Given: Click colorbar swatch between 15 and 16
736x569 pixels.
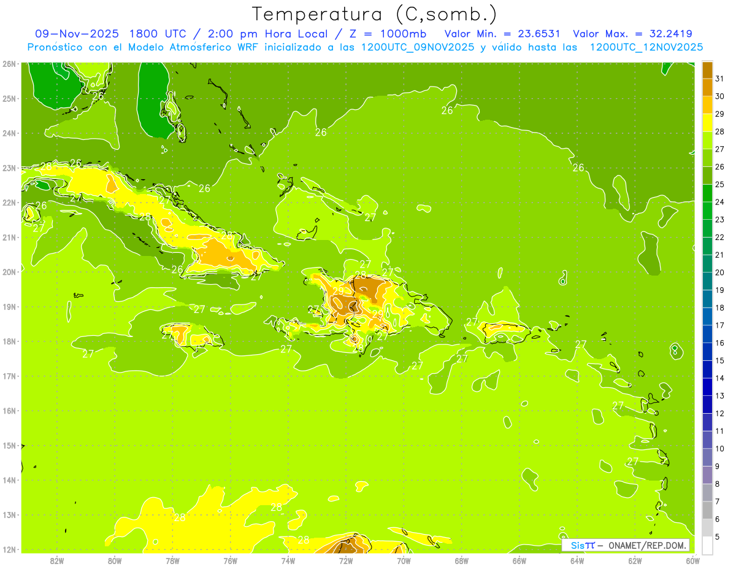Looking at the screenshot, I should tap(707, 352).
